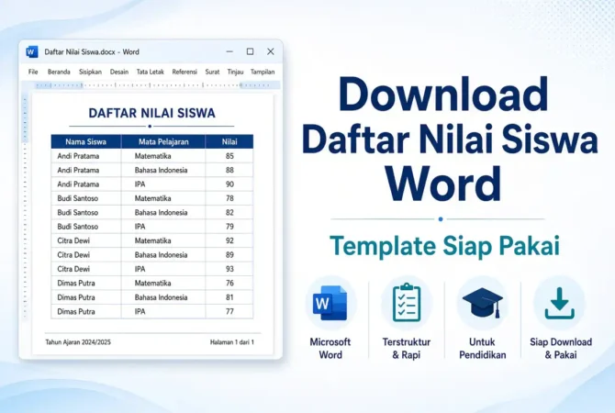The height and width of the screenshot is (413, 615).
Task: Open the Surat tab
Action: pyautogui.click(x=212, y=72)
